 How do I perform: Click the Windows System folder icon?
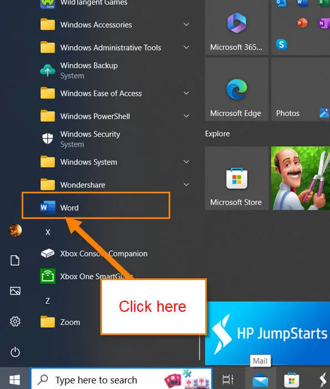coord(48,162)
